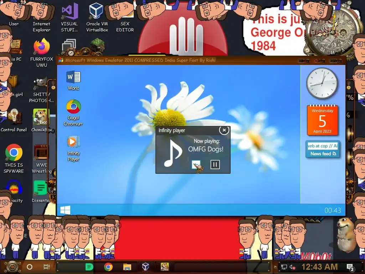Open File Explorer from the taskbar

[127, 267]
